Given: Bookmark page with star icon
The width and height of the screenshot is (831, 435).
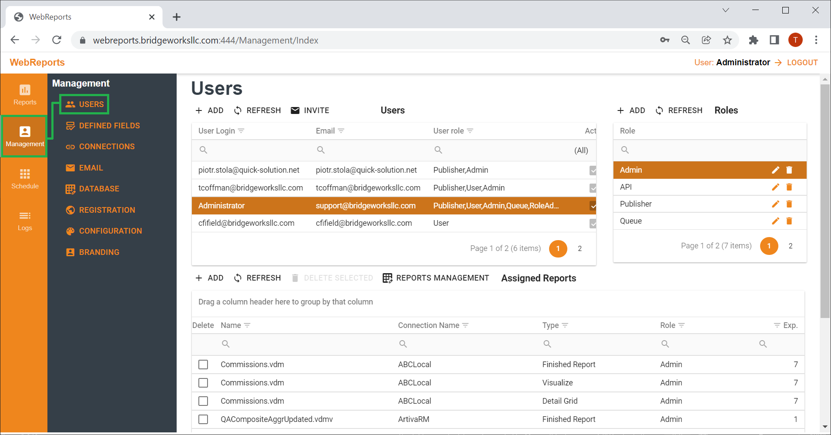Looking at the screenshot, I should [x=727, y=40].
